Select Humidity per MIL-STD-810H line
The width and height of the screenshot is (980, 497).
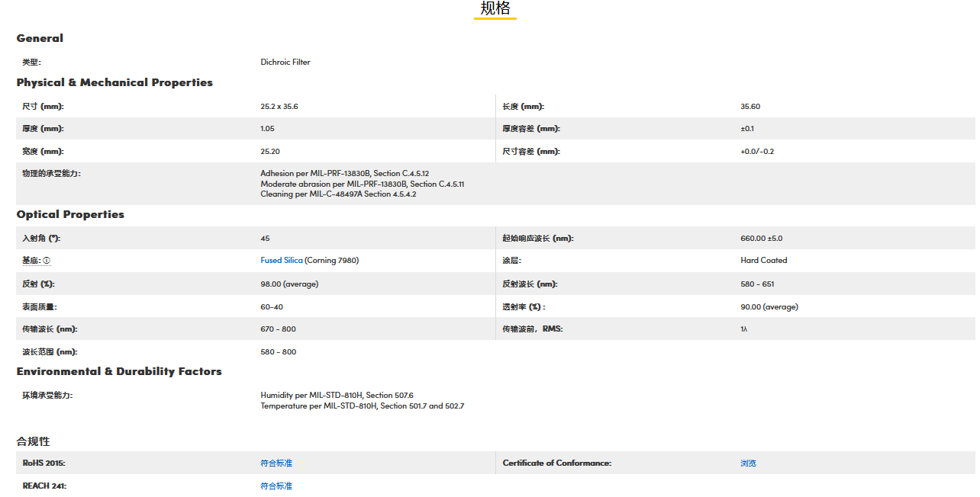tap(337, 396)
